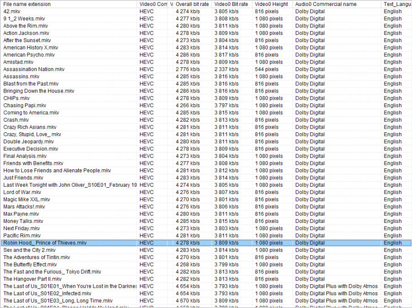Select The Last of Us_S01E03_Long, Long Time.mkv
This screenshot has height=308, width=412.
tap(58, 301)
